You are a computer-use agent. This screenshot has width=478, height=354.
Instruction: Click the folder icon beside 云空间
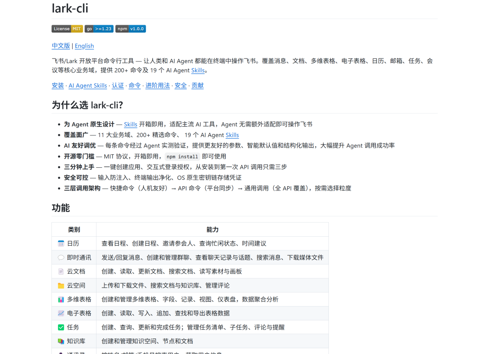point(61,285)
